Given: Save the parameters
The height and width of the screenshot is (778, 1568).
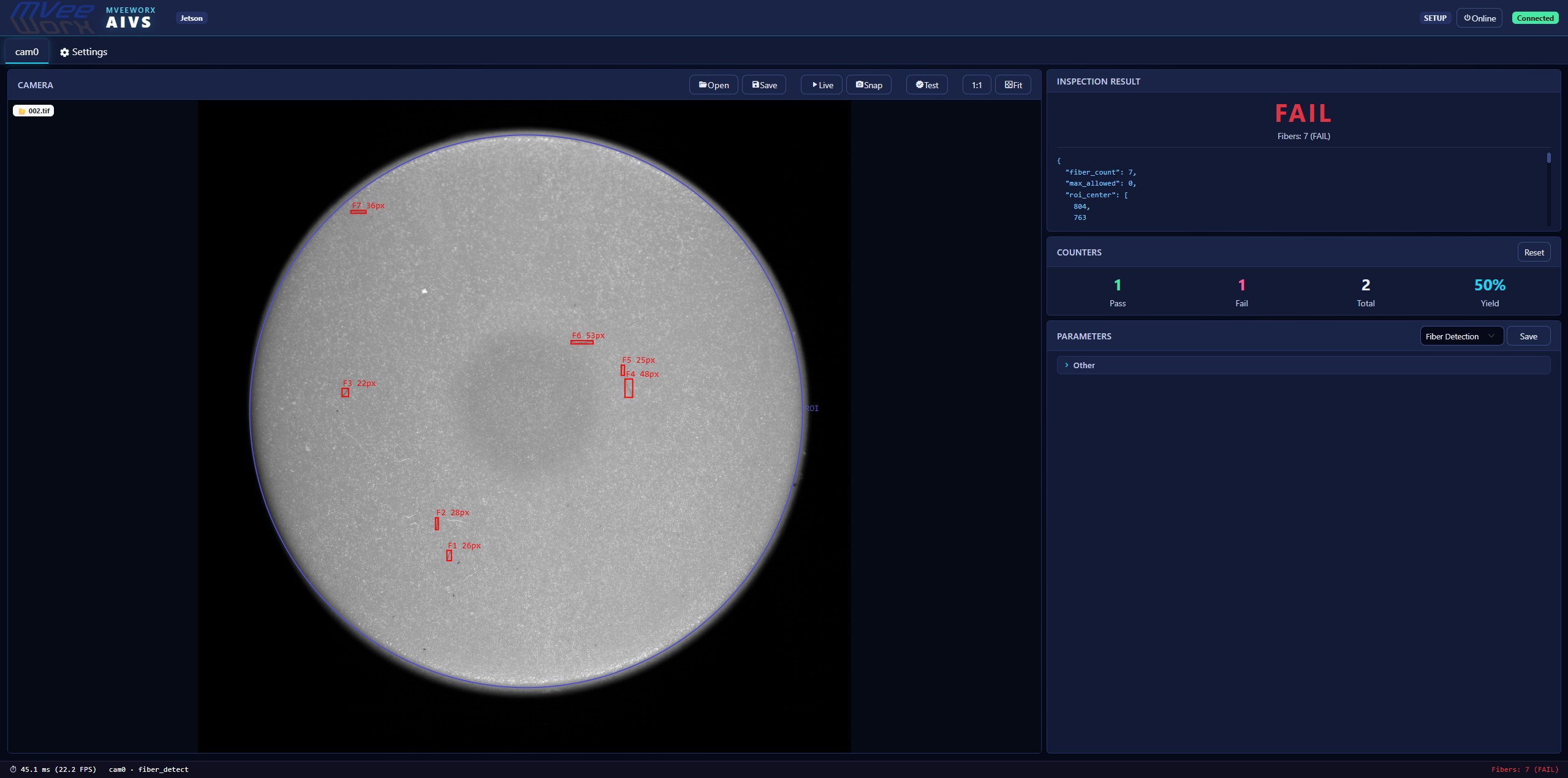Looking at the screenshot, I should click(1528, 336).
